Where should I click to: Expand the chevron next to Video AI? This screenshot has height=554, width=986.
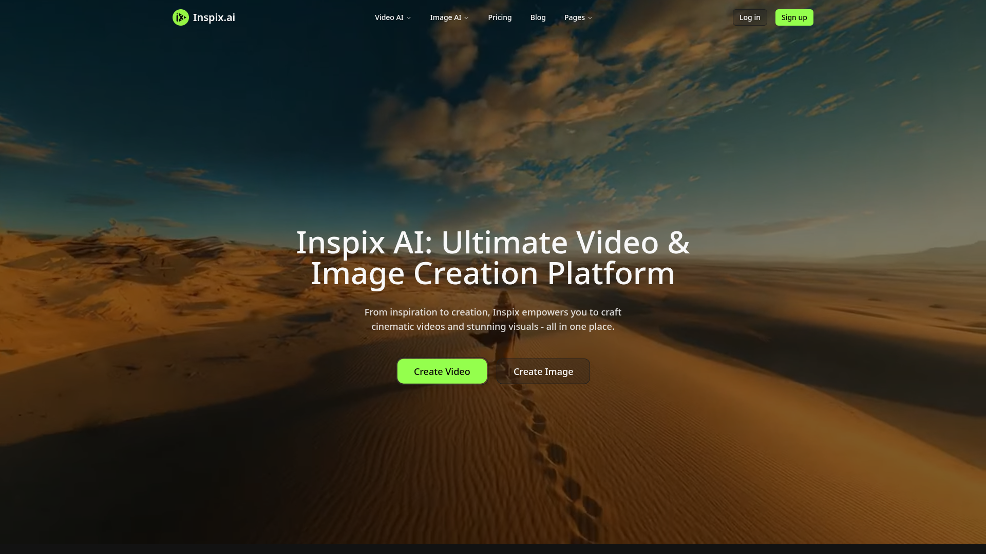coord(409,18)
